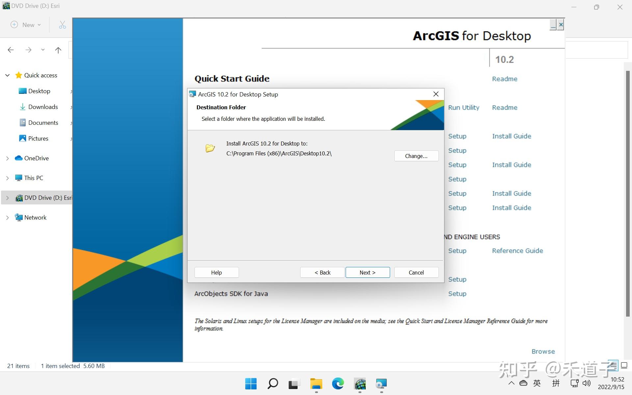This screenshot has width=632, height=395.
Task: Expand This PC in the sidebar
Action: 7,178
